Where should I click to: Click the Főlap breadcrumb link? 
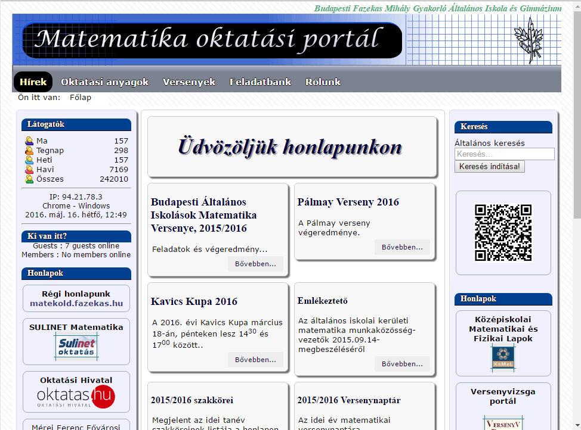coord(81,98)
